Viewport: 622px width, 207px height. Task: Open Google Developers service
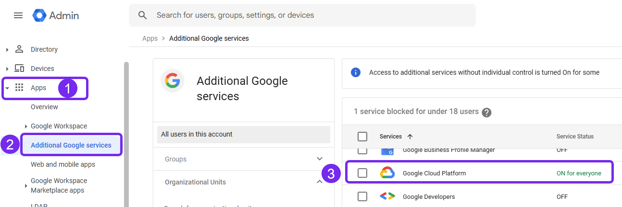pyautogui.click(x=429, y=196)
